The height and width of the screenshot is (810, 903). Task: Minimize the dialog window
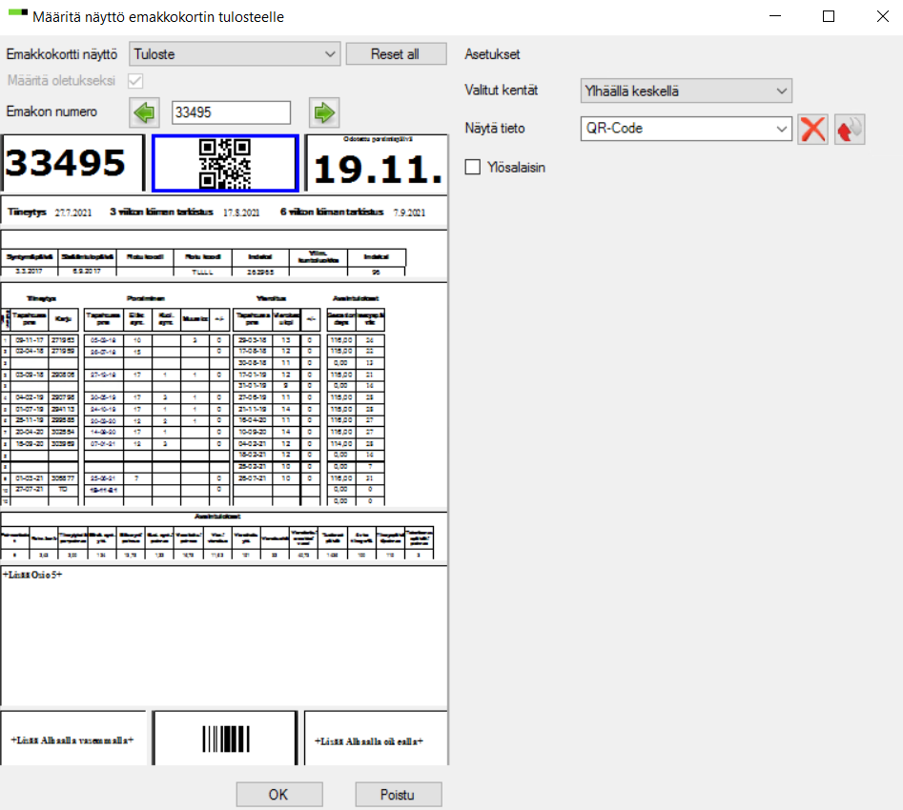click(x=775, y=16)
